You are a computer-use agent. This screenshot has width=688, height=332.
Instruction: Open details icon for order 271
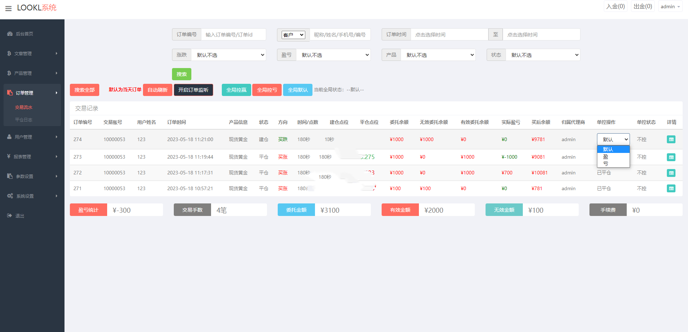(x=671, y=188)
